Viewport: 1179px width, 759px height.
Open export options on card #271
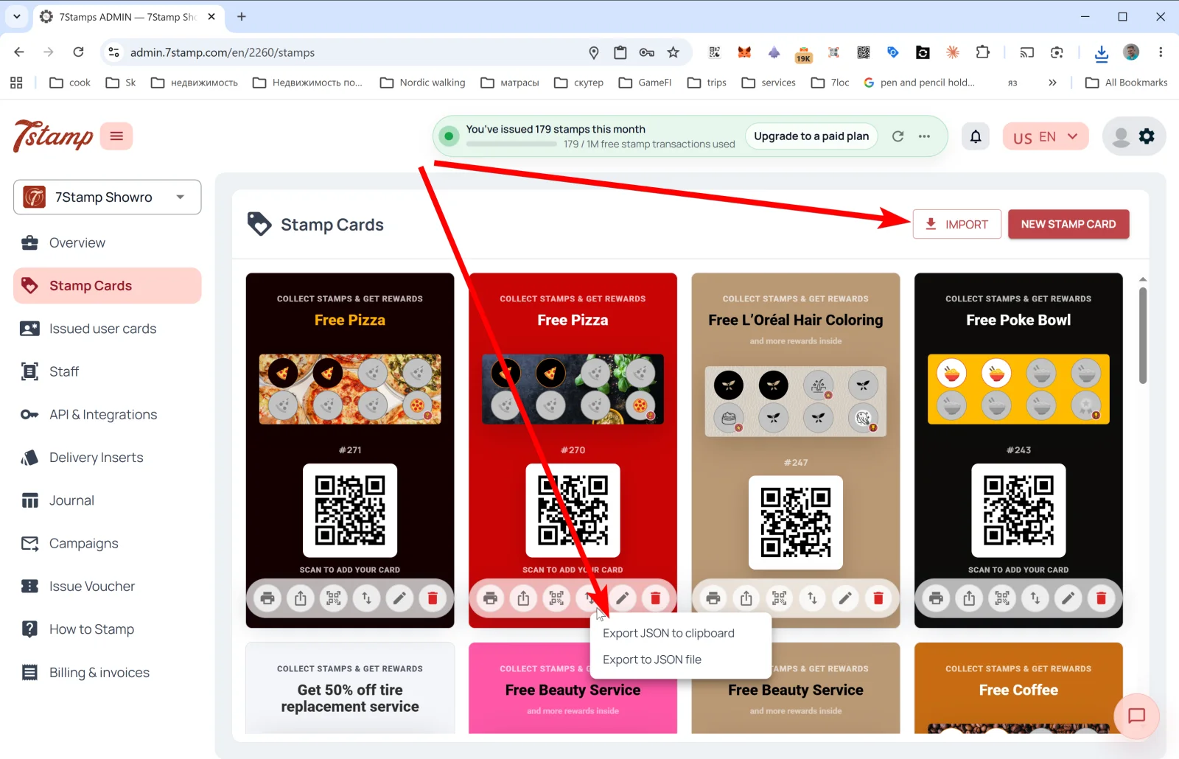367,598
